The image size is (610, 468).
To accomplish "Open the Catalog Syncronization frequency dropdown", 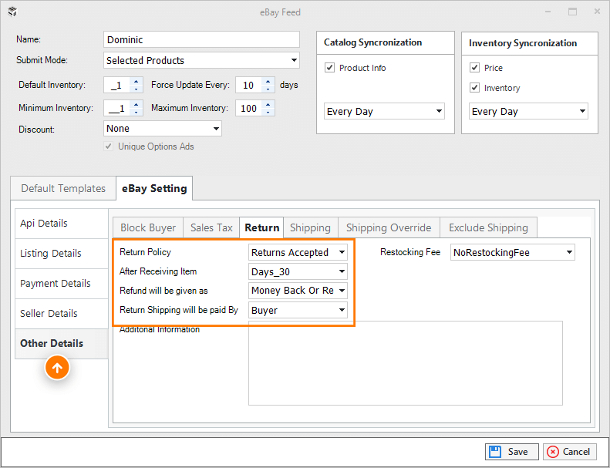I will (384, 111).
